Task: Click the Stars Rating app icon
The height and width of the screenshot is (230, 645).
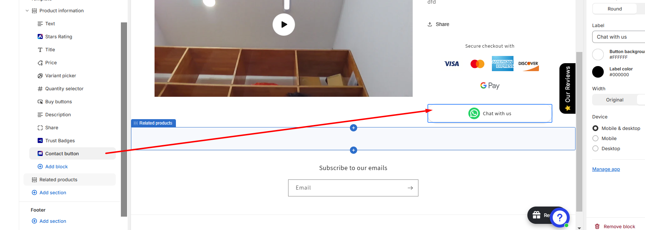Action: point(40,37)
